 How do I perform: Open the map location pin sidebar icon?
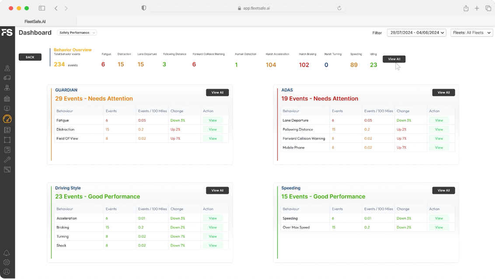7,68
